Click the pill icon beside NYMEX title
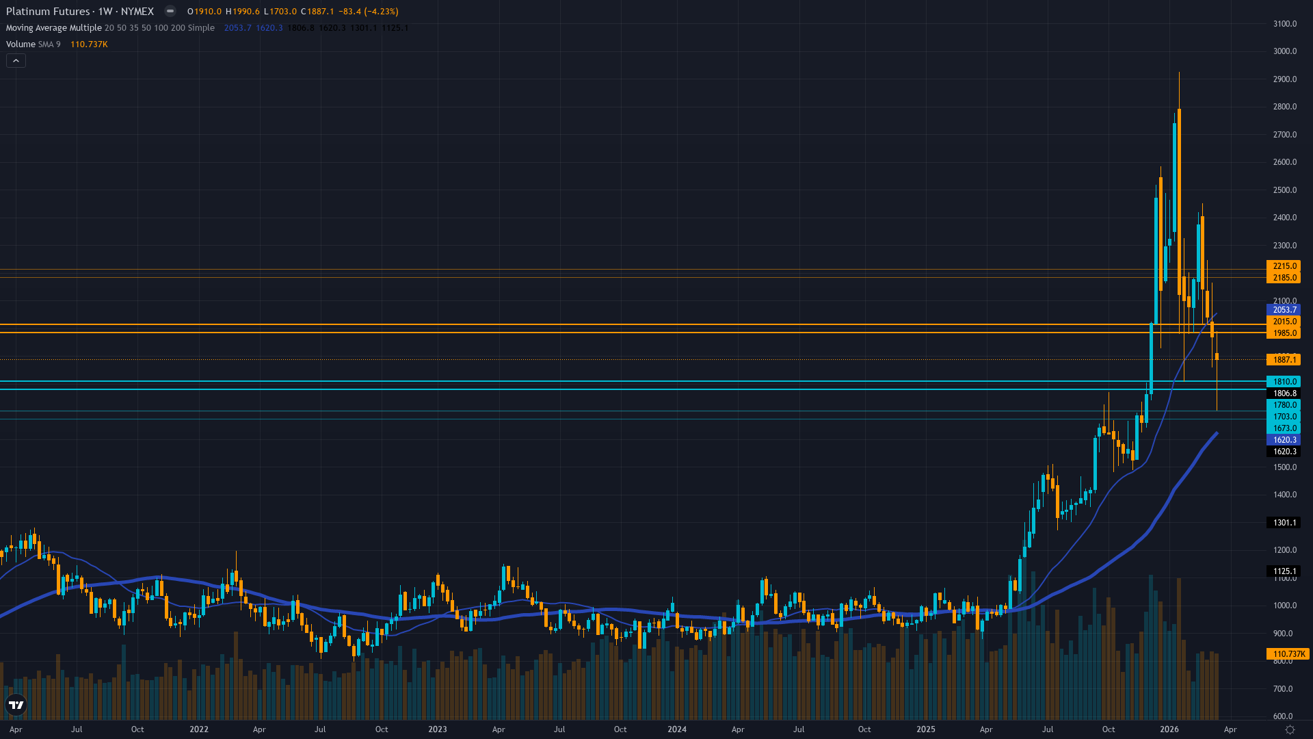The width and height of the screenshot is (1313, 739). [x=170, y=11]
